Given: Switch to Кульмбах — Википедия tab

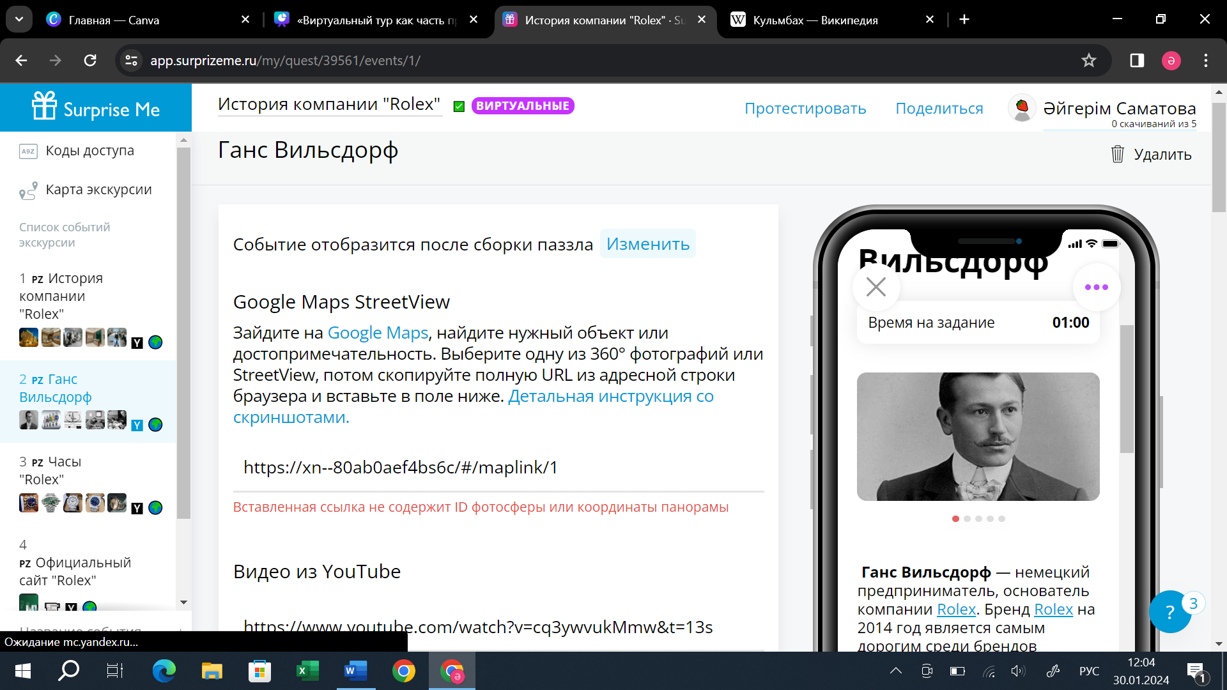Looking at the screenshot, I should click(815, 20).
